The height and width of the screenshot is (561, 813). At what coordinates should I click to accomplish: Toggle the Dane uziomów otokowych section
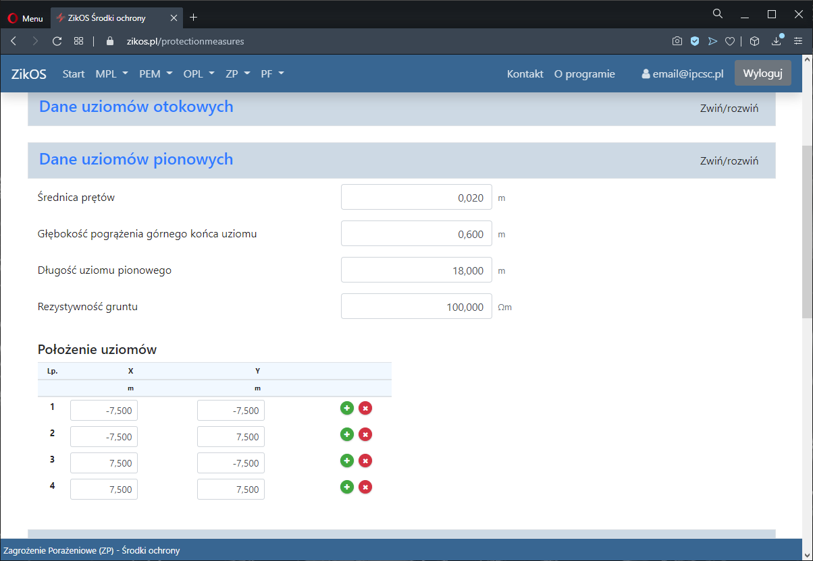click(x=729, y=109)
